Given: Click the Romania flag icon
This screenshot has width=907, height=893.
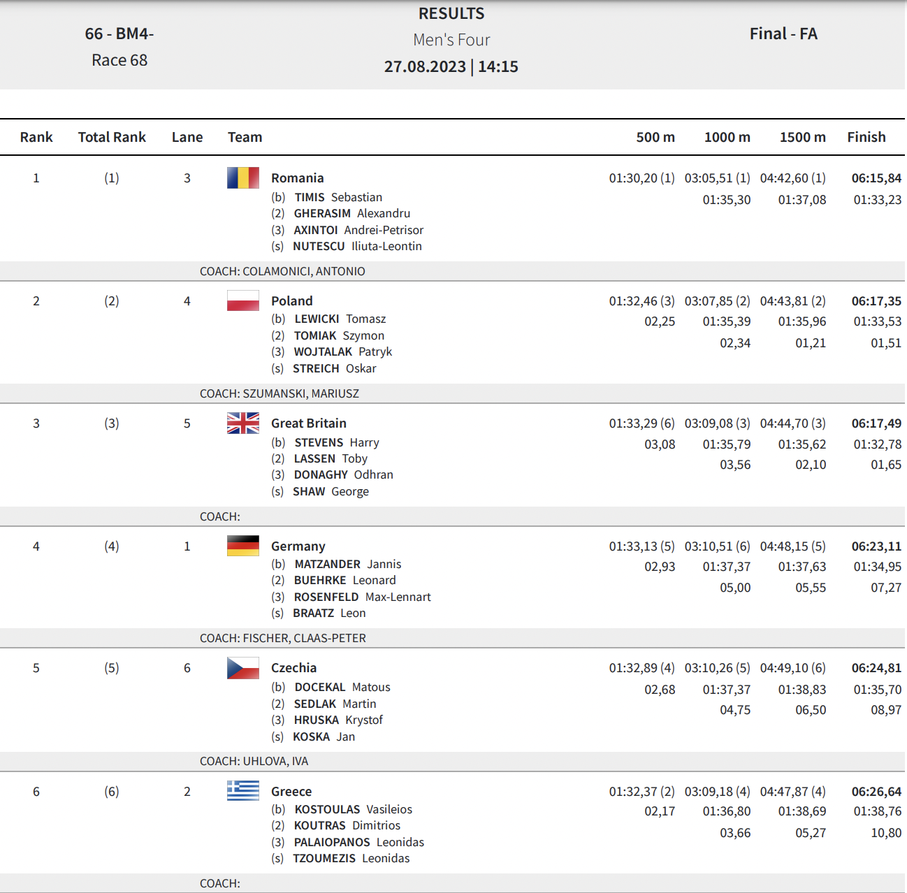Looking at the screenshot, I should point(242,178).
